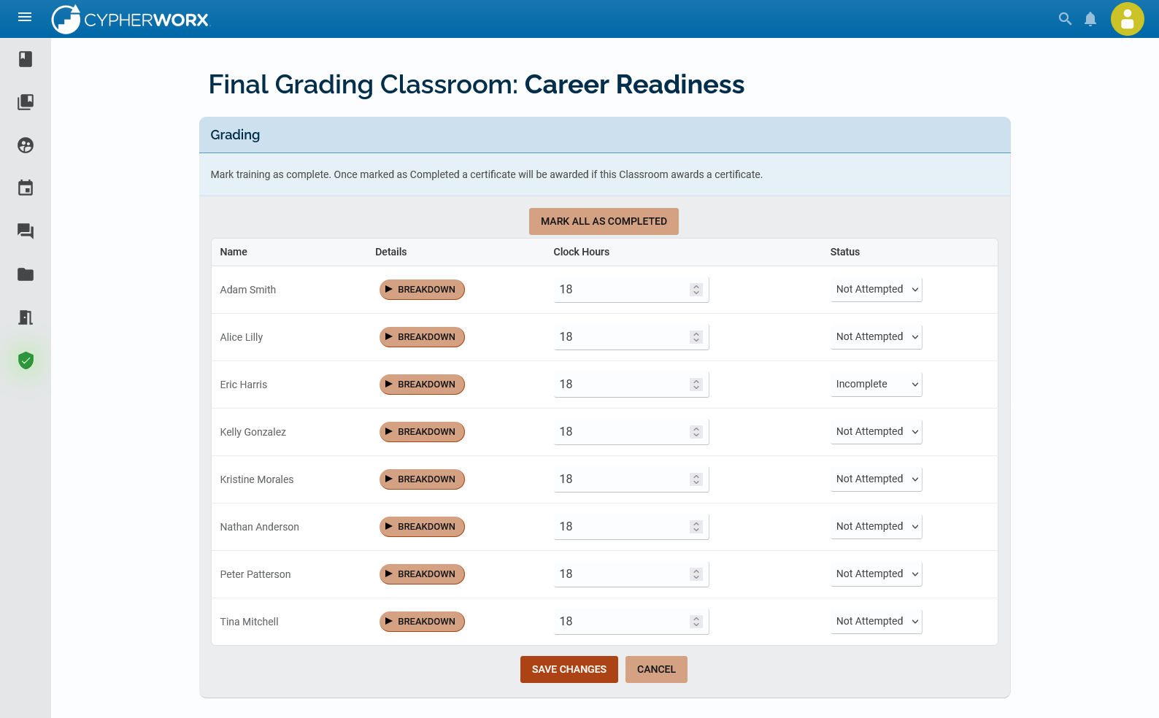This screenshot has height=718, width=1159.
Task: Open the hamburger navigation menu
Action: 25,17
